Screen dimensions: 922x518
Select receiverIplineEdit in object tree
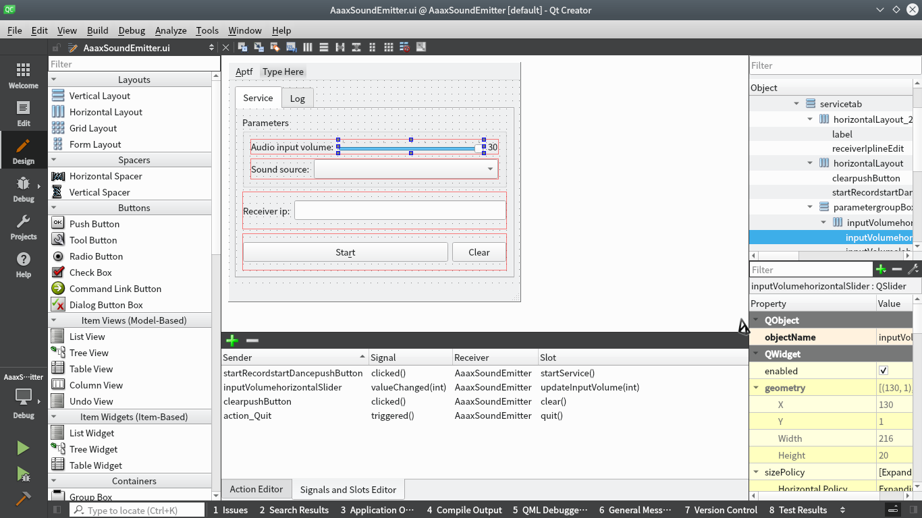point(867,148)
